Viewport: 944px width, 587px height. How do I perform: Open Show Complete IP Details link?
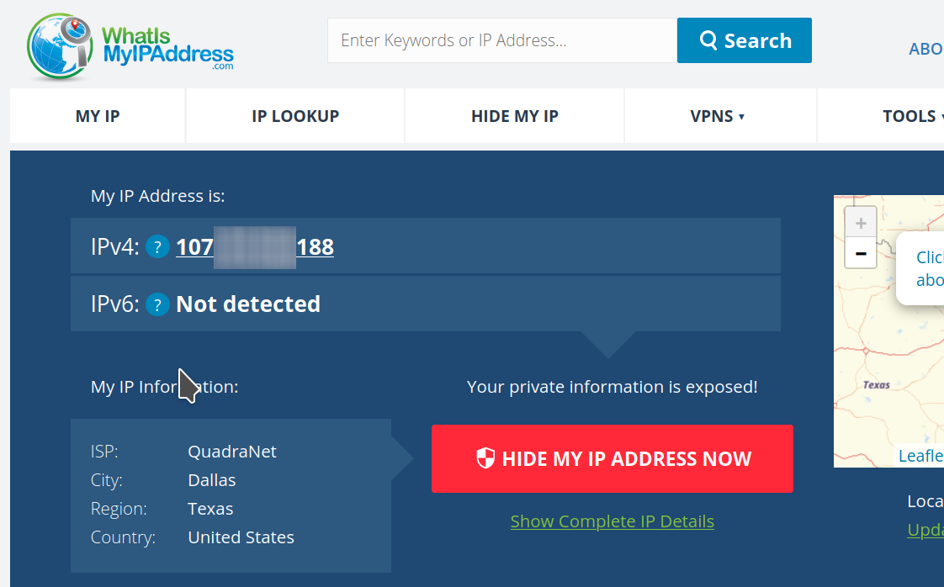point(612,521)
